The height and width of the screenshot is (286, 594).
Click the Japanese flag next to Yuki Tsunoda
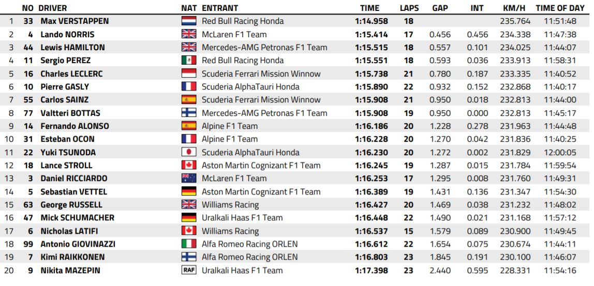coord(189,153)
